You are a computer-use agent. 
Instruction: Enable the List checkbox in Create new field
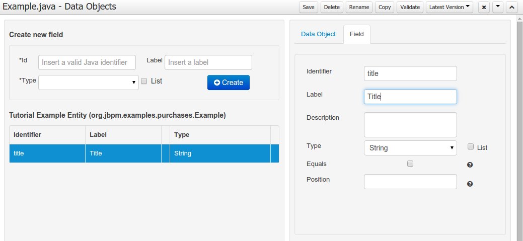pyautogui.click(x=144, y=81)
